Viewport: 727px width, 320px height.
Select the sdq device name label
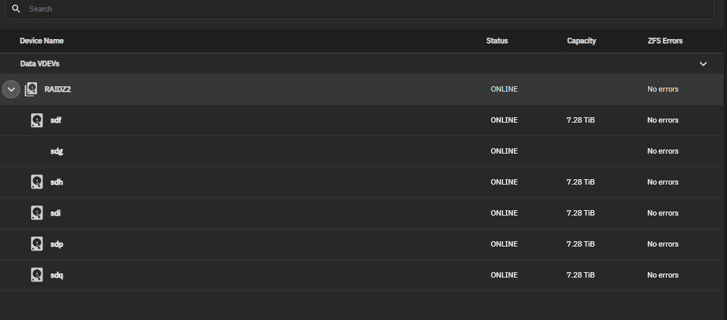tap(57, 275)
